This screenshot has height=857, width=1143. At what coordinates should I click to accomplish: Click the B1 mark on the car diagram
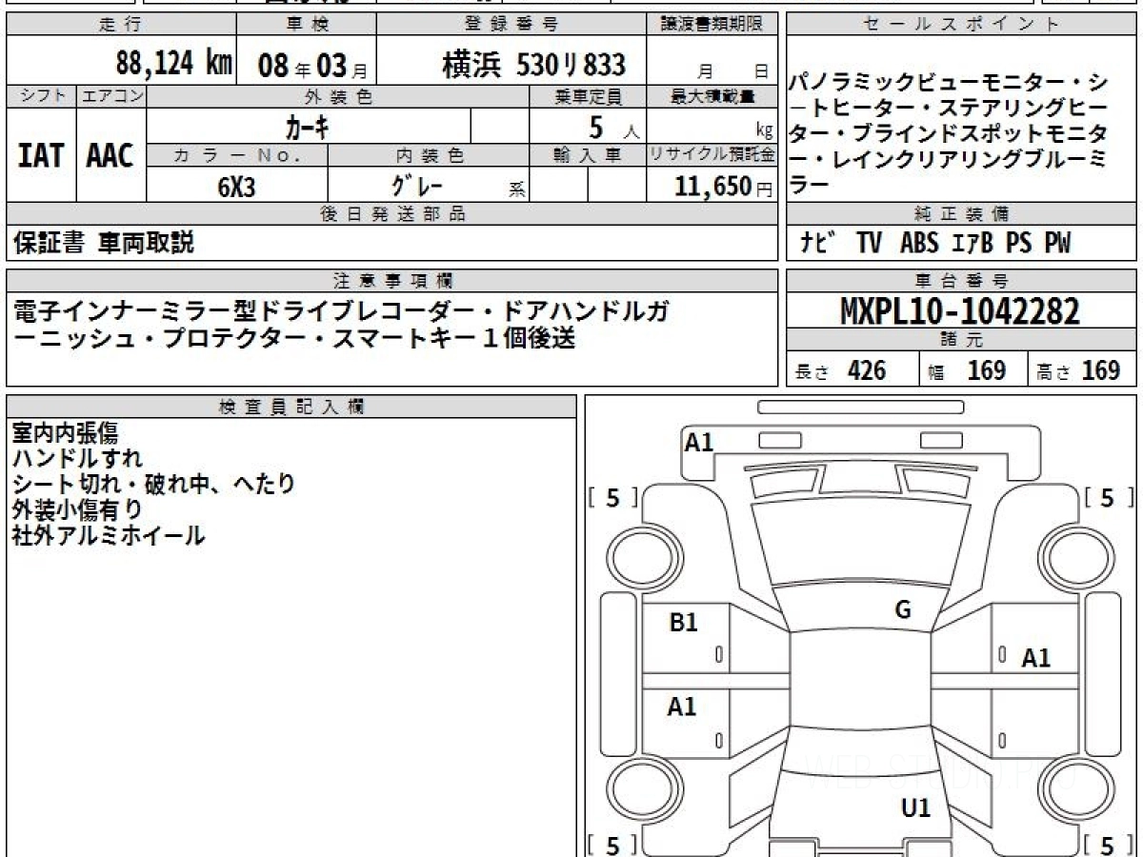684,623
